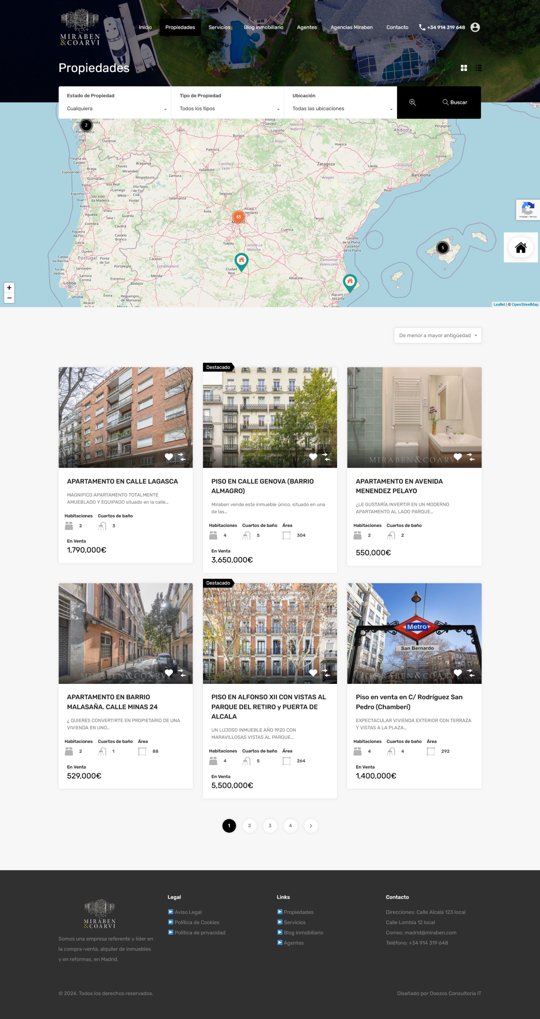Open Calle Lagasca building thumbnail

tap(126, 417)
